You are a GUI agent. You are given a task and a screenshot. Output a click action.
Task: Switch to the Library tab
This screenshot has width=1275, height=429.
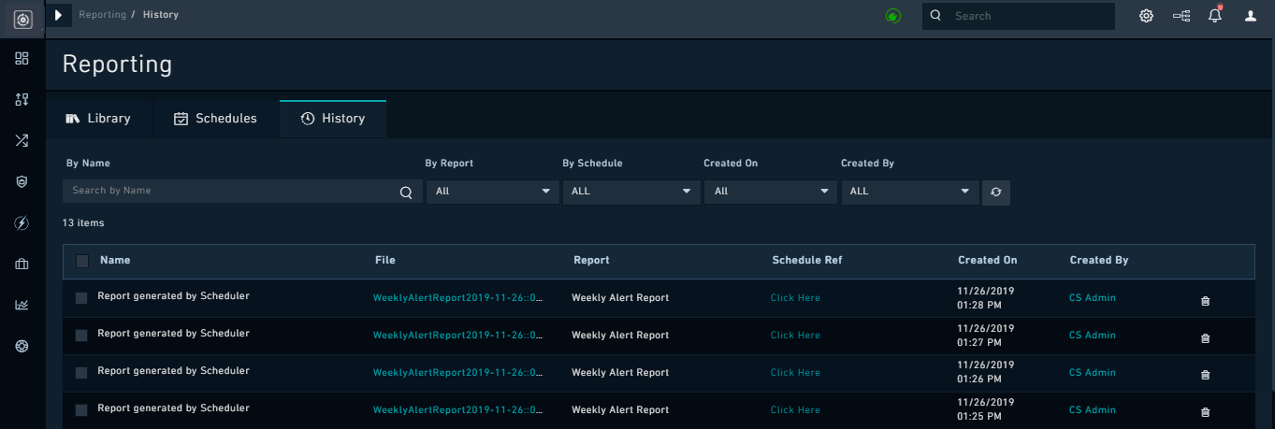[x=98, y=119]
